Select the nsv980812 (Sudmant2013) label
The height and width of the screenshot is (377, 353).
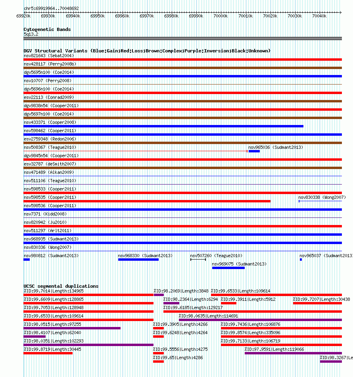(51, 256)
